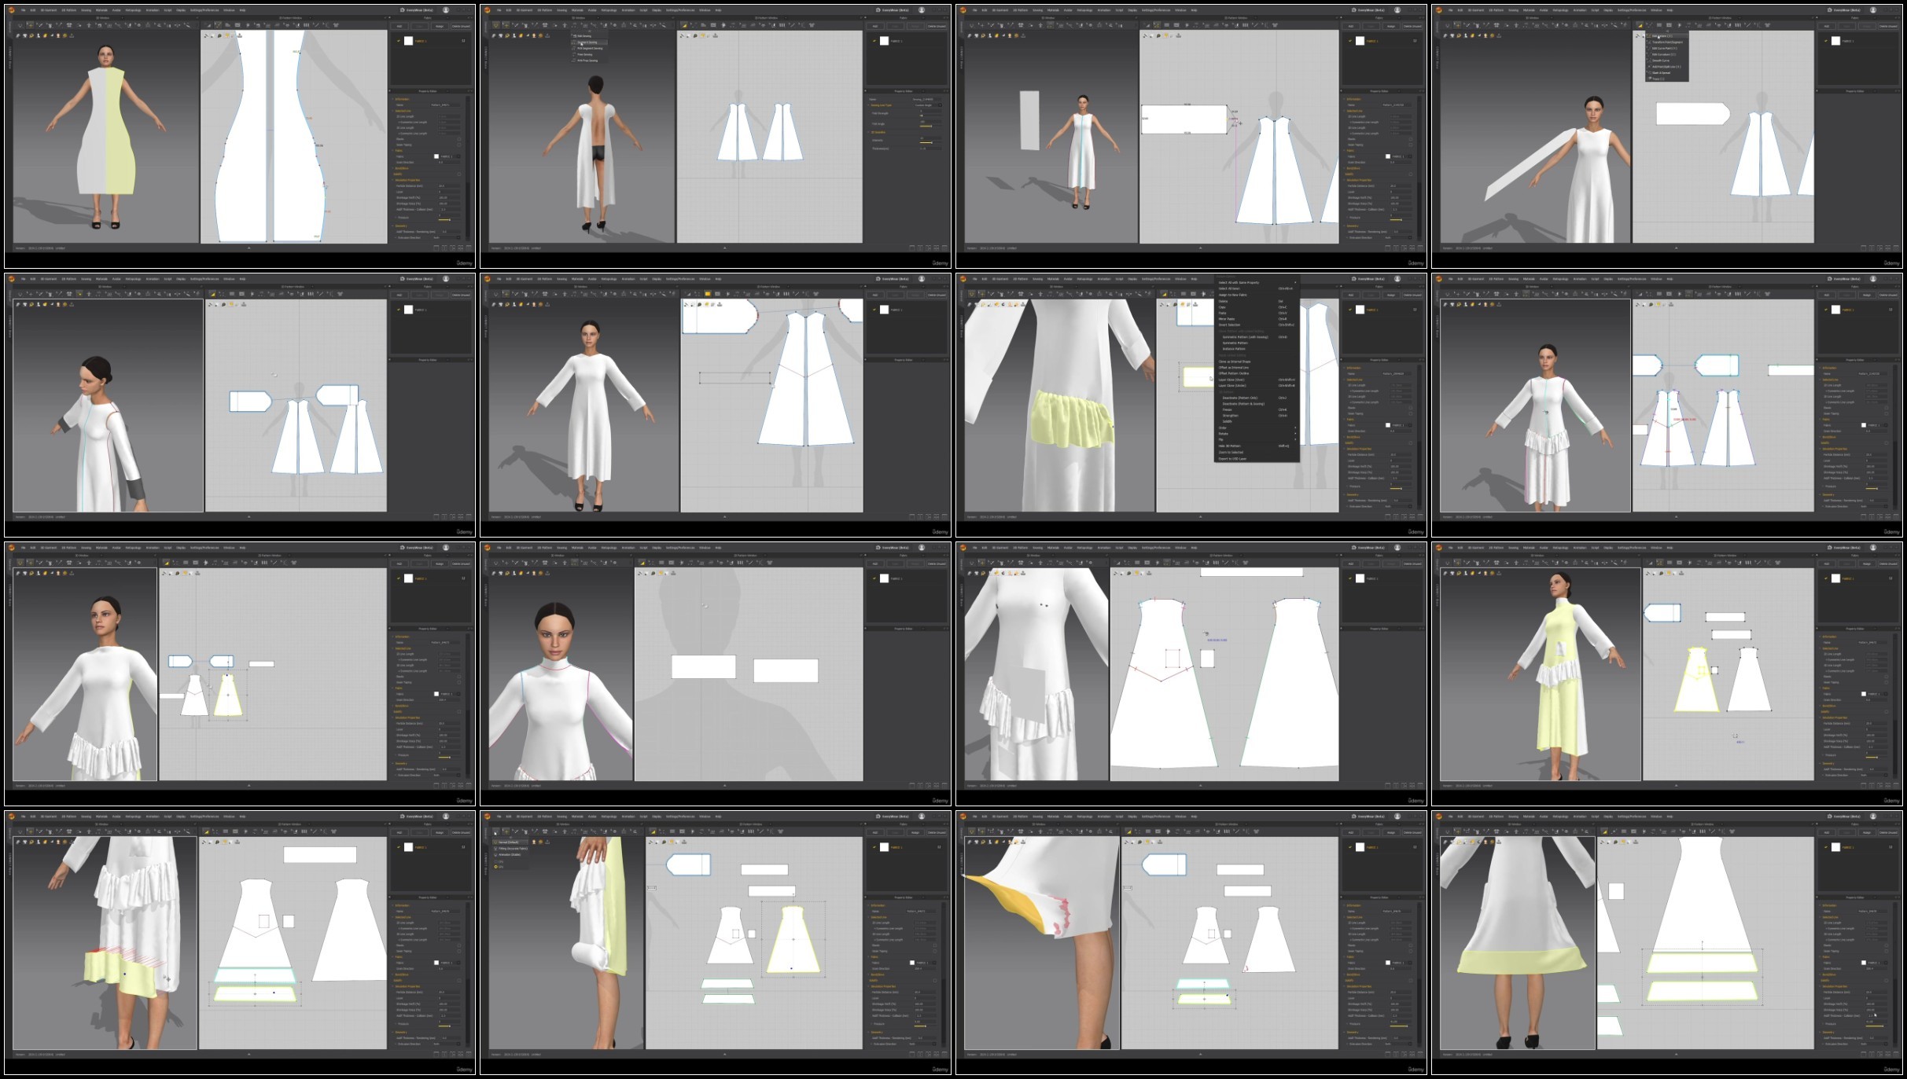Select Segment Sewing in the sewing flyout
The height and width of the screenshot is (1079, 1907).
coord(588,42)
